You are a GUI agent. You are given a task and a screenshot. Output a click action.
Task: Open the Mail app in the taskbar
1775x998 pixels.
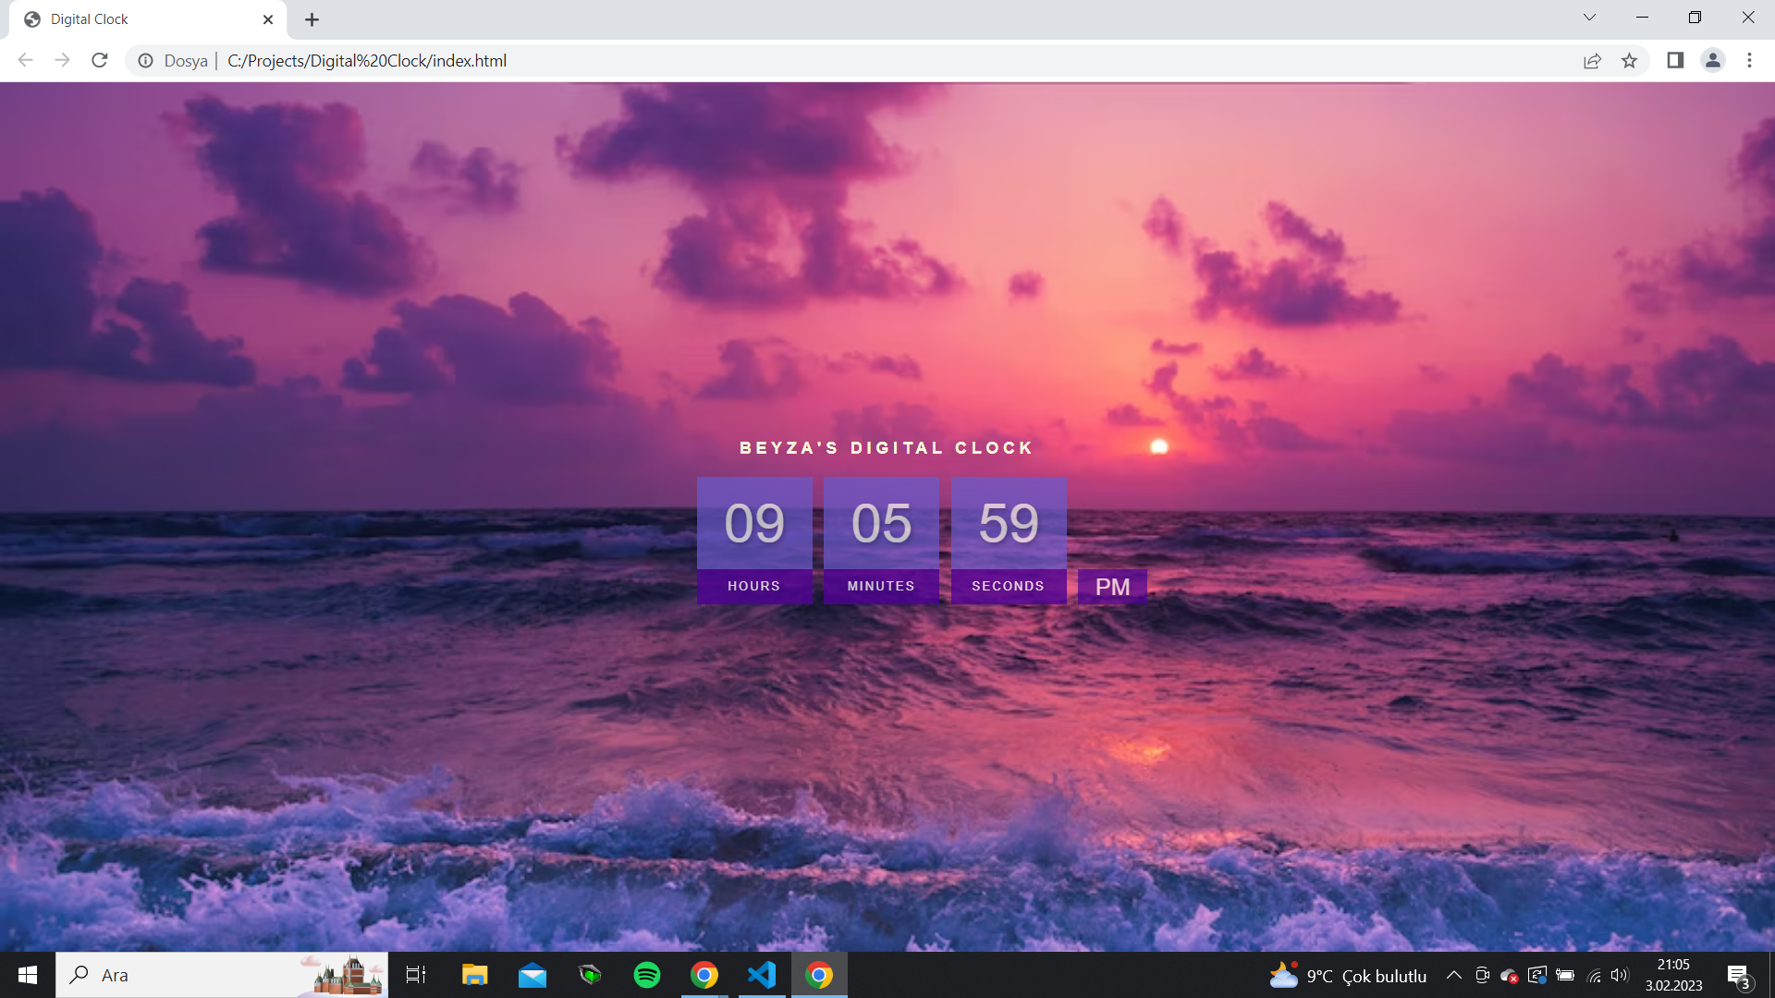[x=532, y=975]
